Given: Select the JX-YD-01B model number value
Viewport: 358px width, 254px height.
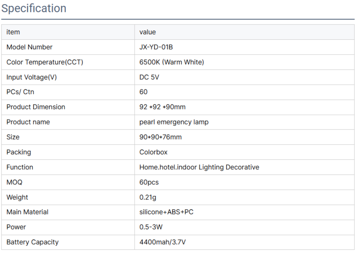Looking at the screenshot, I should click(x=156, y=47).
